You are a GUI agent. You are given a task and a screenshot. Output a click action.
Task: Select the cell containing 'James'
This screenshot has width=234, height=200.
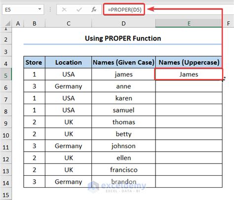tap(189, 75)
